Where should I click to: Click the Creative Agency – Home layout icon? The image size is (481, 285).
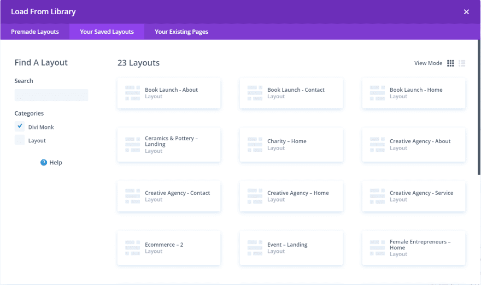[255, 196]
